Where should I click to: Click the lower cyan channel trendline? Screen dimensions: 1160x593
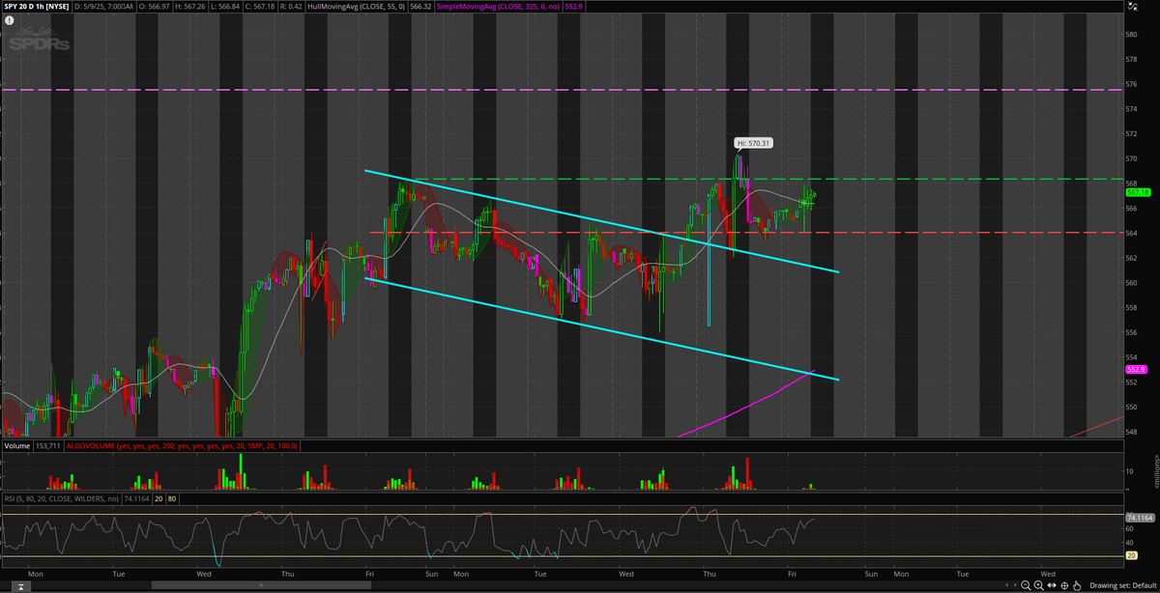click(601, 328)
